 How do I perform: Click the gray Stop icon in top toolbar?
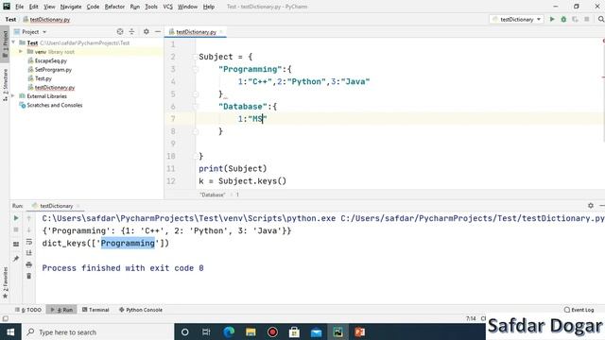click(587, 19)
